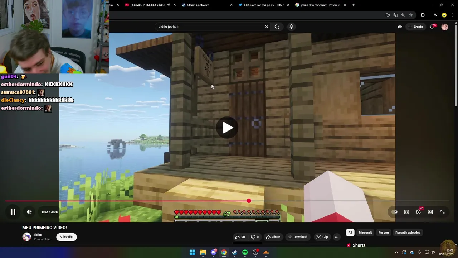The height and width of the screenshot is (258, 458).
Task: Click the zoom magnifier in address bar
Action: pyautogui.click(x=403, y=15)
